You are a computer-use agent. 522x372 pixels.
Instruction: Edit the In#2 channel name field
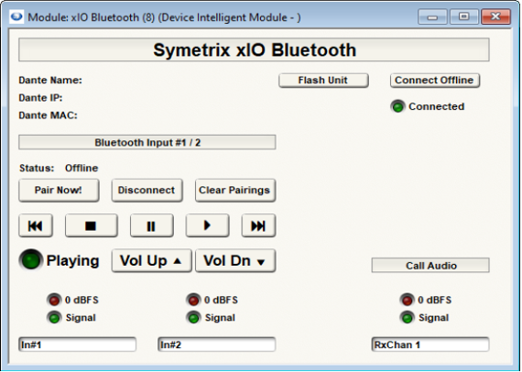tap(216, 345)
